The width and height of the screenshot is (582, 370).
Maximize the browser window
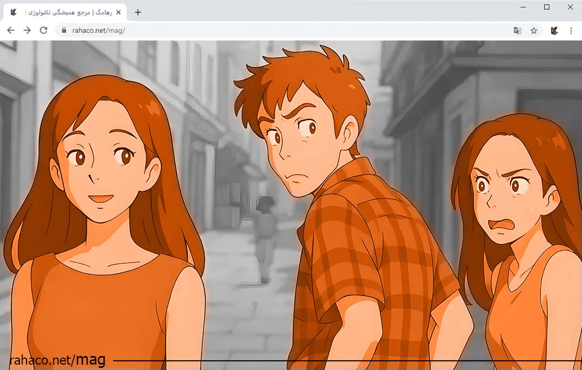[x=546, y=7]
